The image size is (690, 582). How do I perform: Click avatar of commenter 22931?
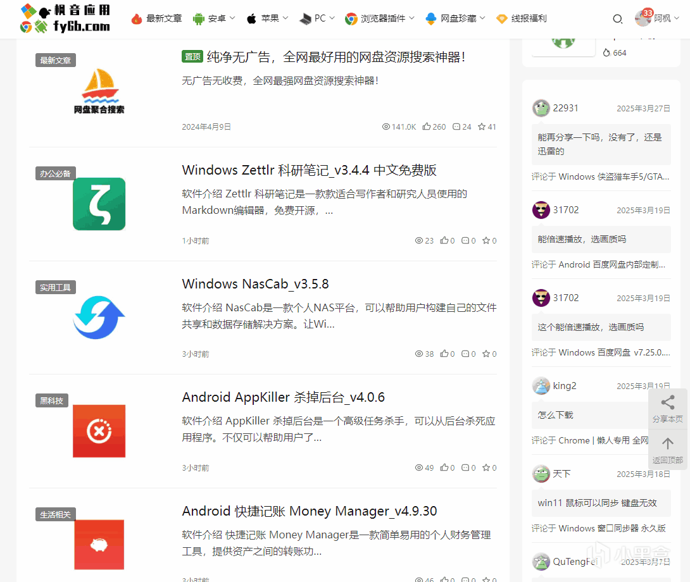[x=541, y=108]
